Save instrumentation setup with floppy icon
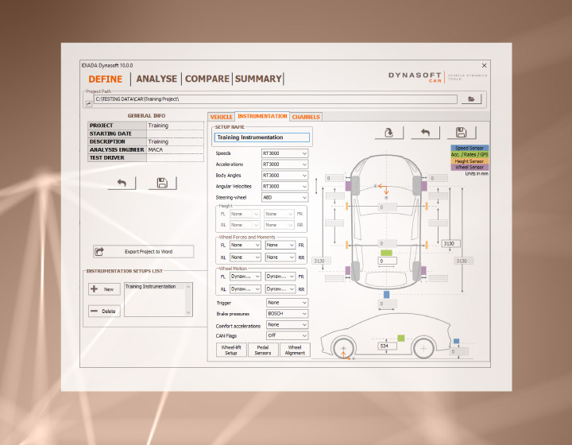 coord(462,133)
